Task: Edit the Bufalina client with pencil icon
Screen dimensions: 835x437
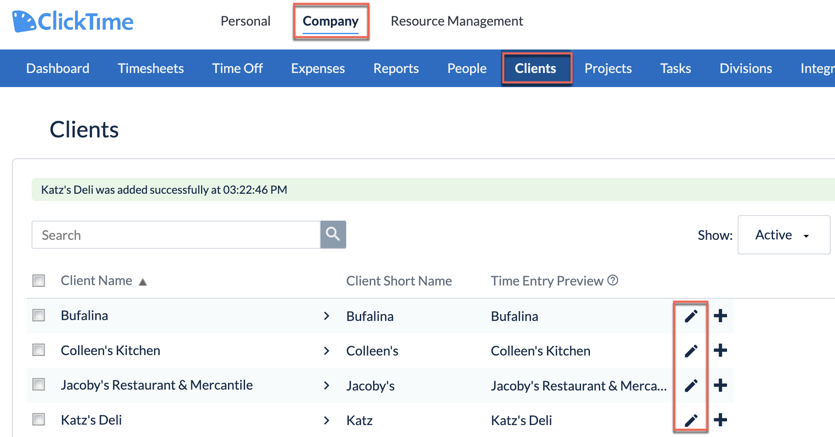Action: 691,316
